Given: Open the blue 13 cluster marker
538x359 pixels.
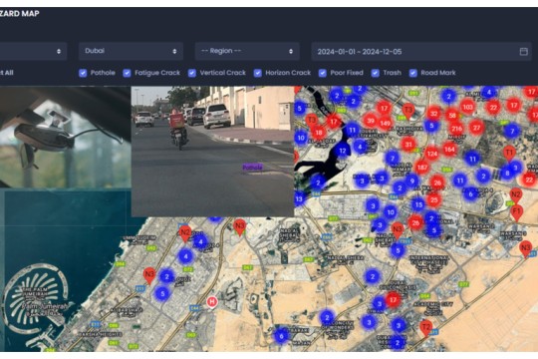Looking at the screenshot, I should (299, 198).
